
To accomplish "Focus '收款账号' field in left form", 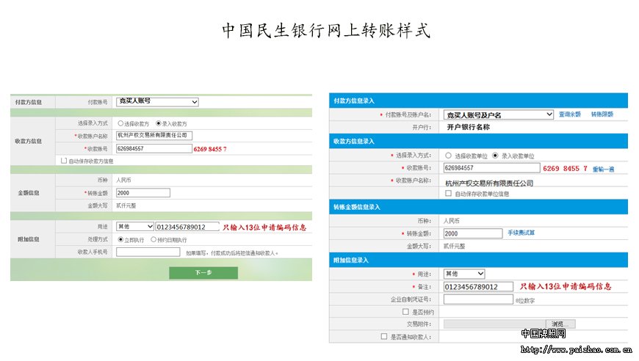I will tap(154, 148).
